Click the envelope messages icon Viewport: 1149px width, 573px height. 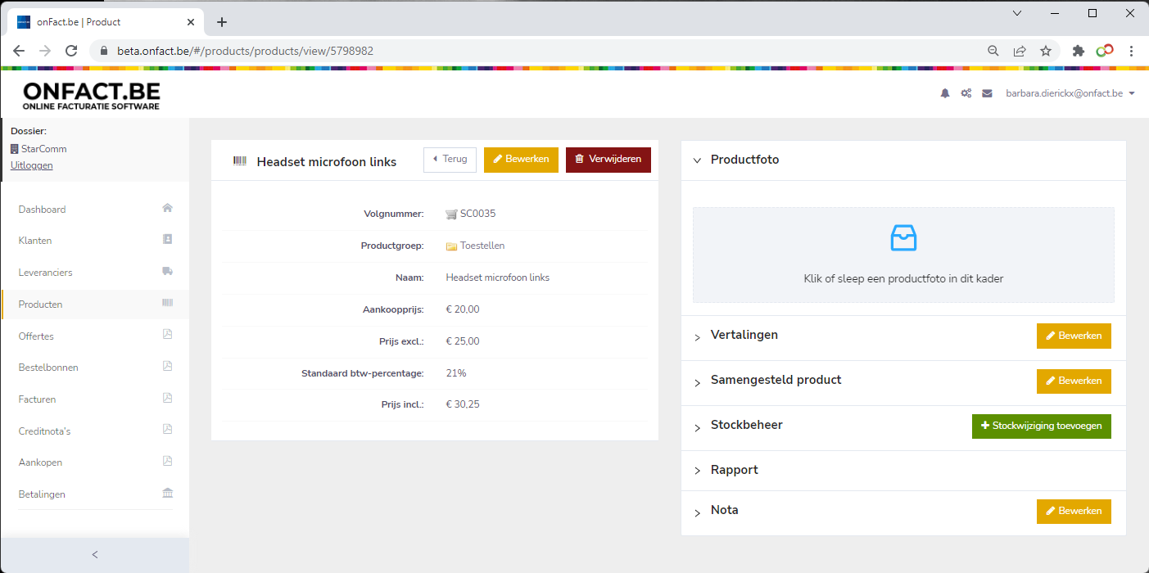[987, 94]
